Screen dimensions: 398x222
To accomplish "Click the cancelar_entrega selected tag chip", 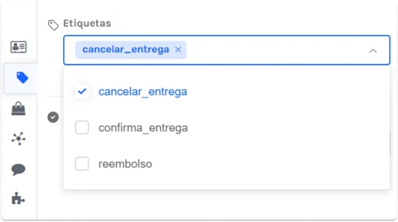I will (x=126, y=50).
